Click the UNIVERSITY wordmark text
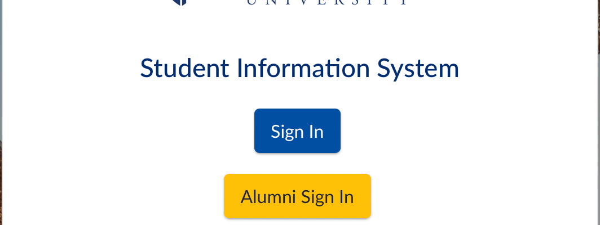Screen dimensions: 600x225 click(327, 3)
